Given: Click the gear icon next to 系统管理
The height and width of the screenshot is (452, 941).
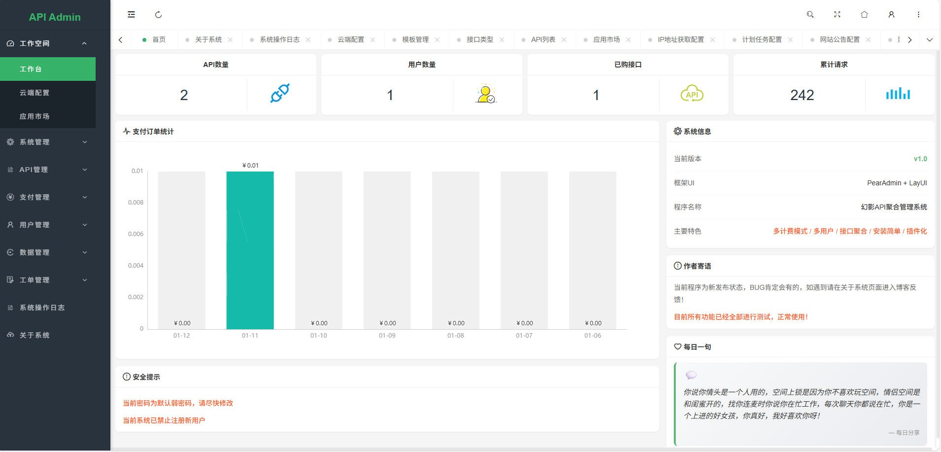Looking at the screenshot, I should pos(10,142).
